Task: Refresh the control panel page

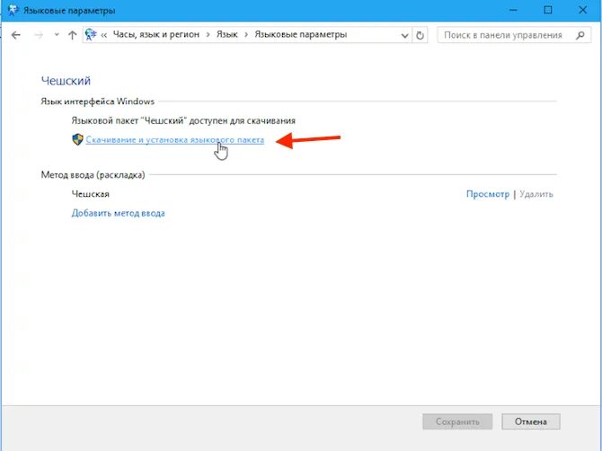Action: [x=420, y=35]
